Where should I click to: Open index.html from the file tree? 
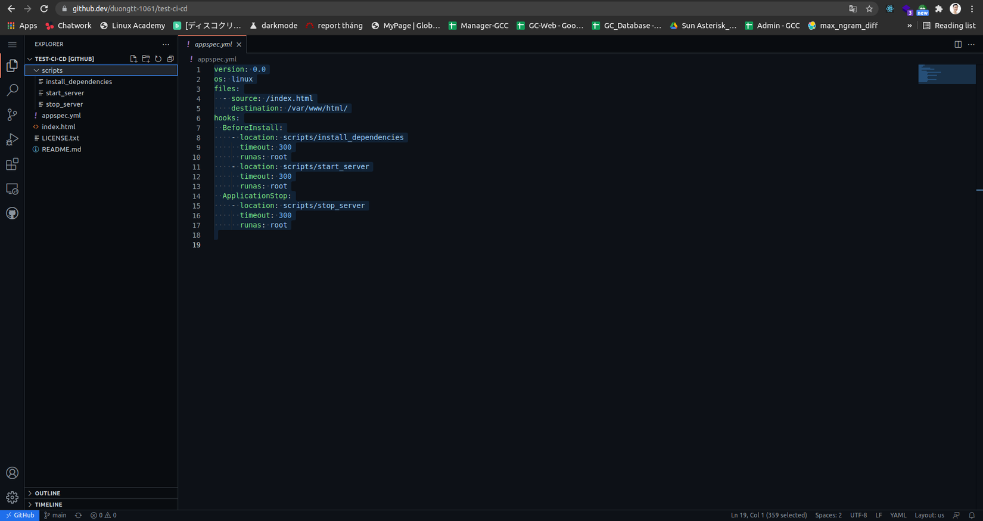pos(58,127)
